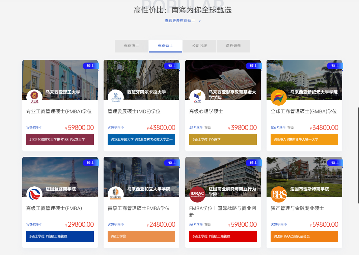Viewport: 359px width, 255px height.
Task: Click the orange #MSF #AACSB认证会员 tag bar
Action: (304, 236)
